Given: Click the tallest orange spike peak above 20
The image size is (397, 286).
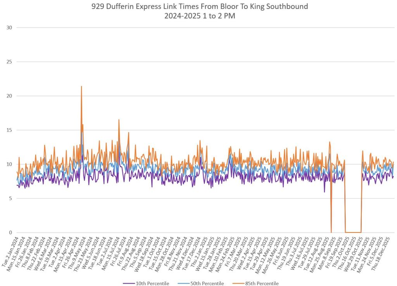Looking at the screenshot, I should tap(81, 87).
